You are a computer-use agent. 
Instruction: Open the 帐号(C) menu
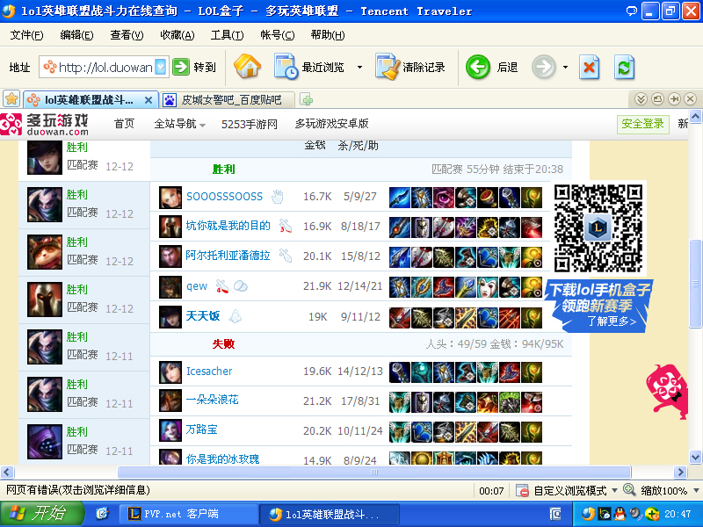pyautogui.click(x=278, y=35)
